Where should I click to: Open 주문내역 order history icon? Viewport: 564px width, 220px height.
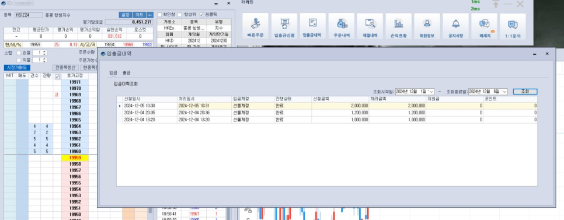click(x=342, y=26)
